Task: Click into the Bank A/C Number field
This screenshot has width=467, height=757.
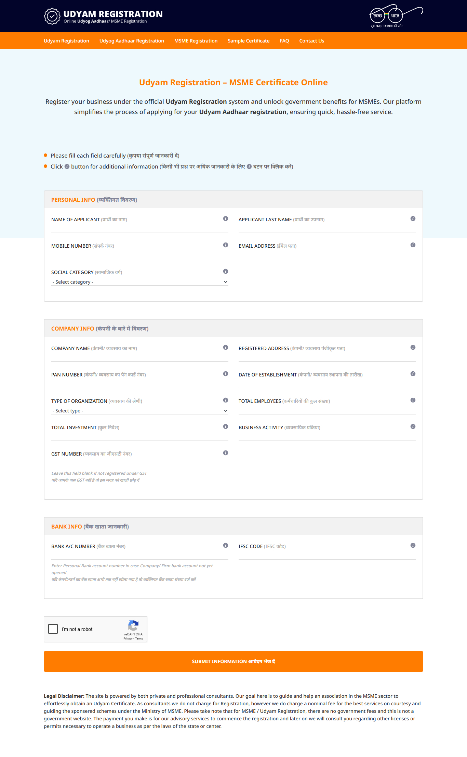Action: pos(139,554)
